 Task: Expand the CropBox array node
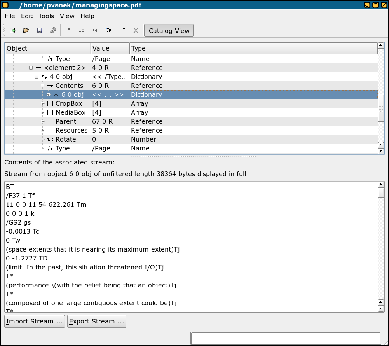[x=42, y=103]
